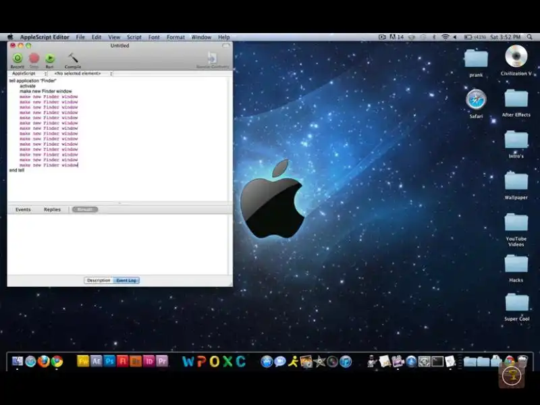Viewport: 540px width, 405px height.
Task: Click the 'activate' line in the script
Action: pos(28,86)
